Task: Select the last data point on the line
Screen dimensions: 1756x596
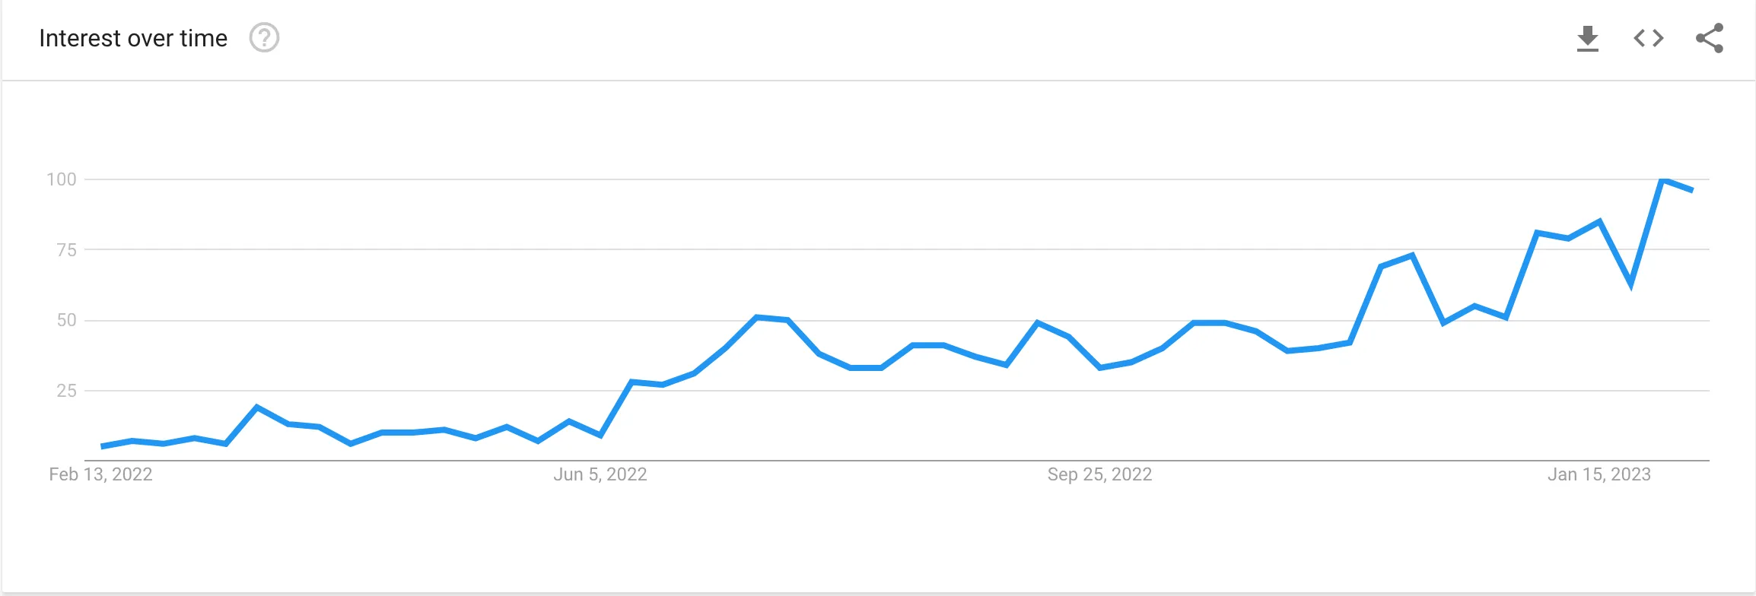Action: [x=1692, y=190]
